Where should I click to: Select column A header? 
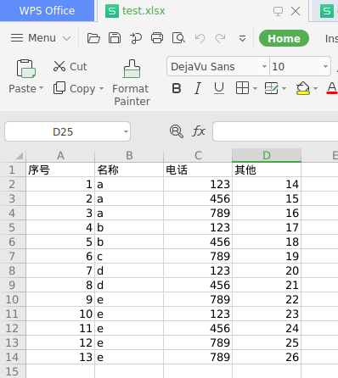(x=60, y=155)
